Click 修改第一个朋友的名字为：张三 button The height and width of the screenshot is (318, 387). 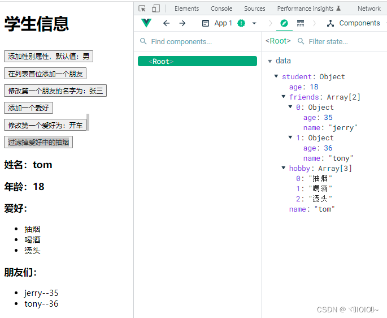pos(55,91)
